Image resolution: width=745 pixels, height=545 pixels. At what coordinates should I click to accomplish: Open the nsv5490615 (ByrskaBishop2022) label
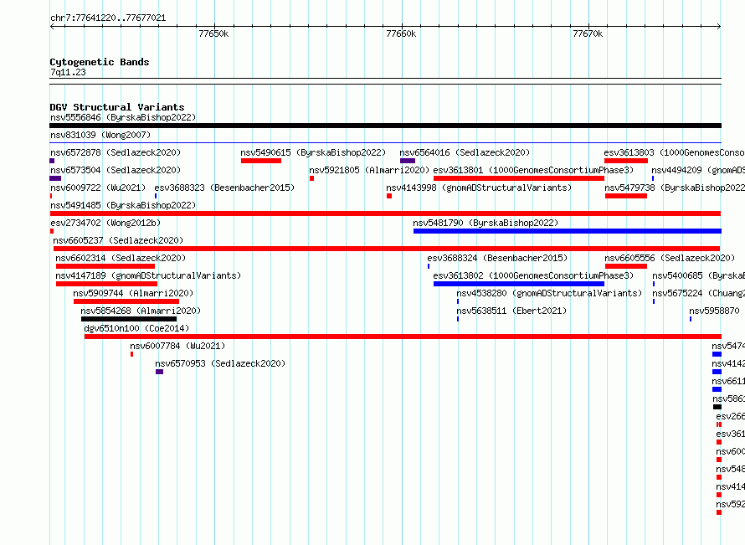click(313, 152)
